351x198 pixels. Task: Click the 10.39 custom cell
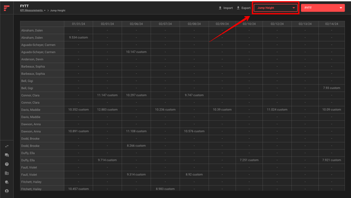coord(222,109)
